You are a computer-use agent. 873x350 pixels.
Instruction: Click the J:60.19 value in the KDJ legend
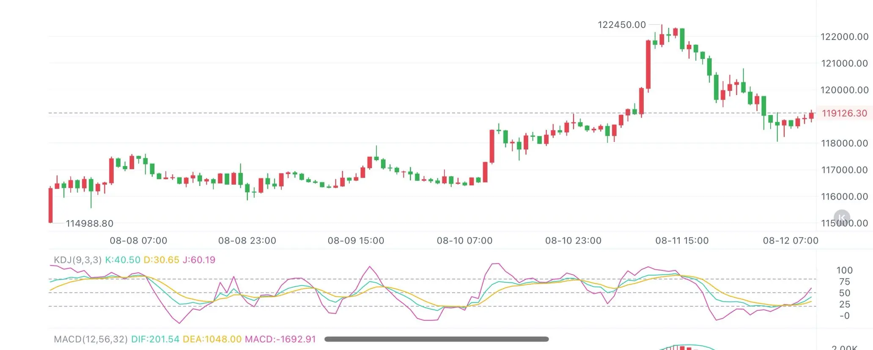tap(199, 260)
